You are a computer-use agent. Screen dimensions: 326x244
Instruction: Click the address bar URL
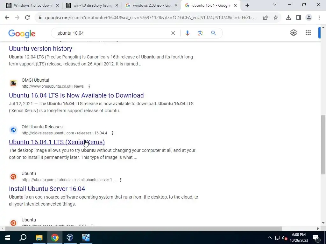pos(151,18)
